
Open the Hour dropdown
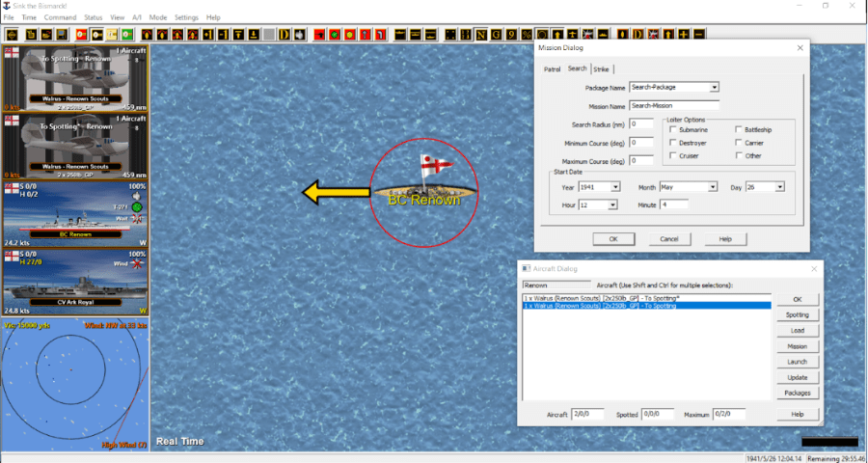point(612,204)
